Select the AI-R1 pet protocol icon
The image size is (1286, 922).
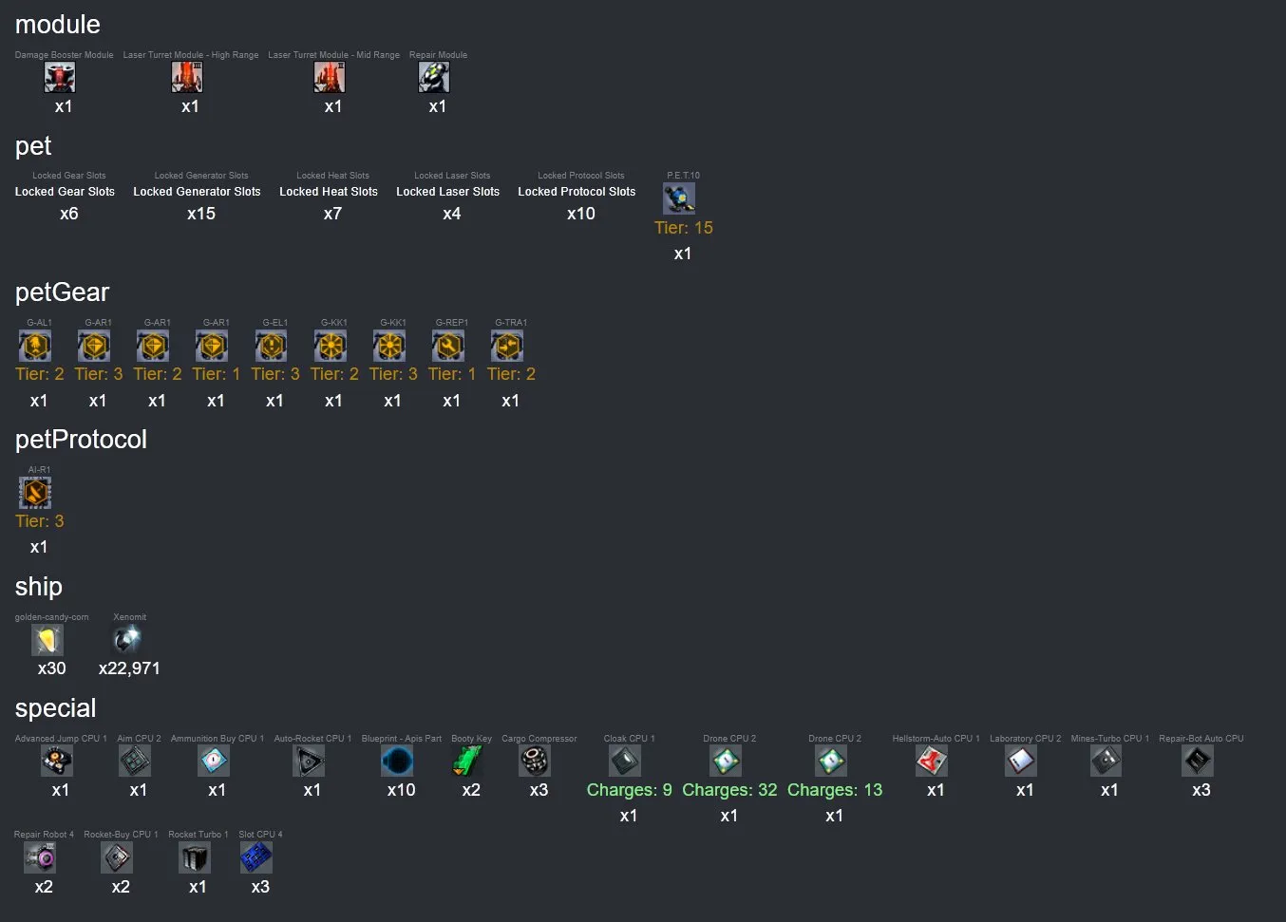tap(35, 493)
